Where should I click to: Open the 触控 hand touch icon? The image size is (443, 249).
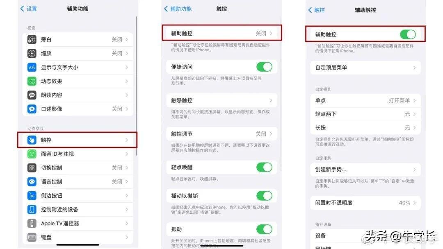coord(32,140)
